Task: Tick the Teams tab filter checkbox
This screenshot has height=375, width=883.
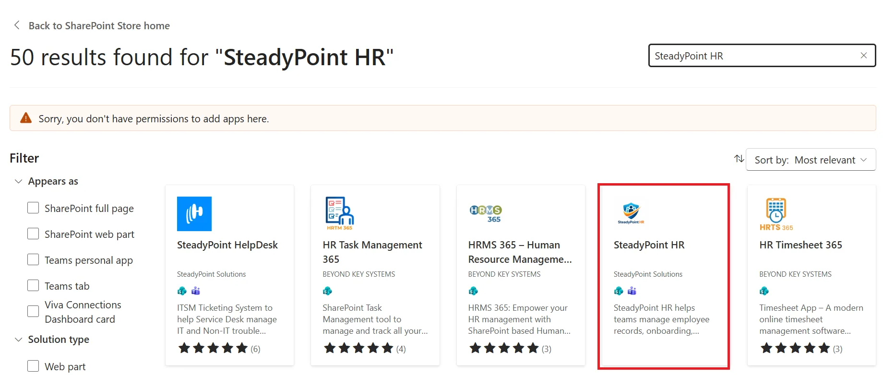Action: pyautogui.click(x=33, y=285)
